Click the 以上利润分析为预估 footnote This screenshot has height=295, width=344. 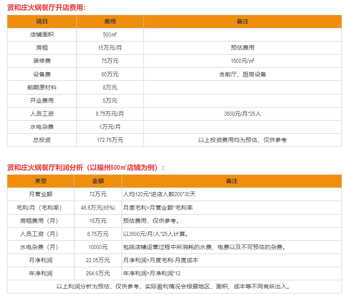173,286
